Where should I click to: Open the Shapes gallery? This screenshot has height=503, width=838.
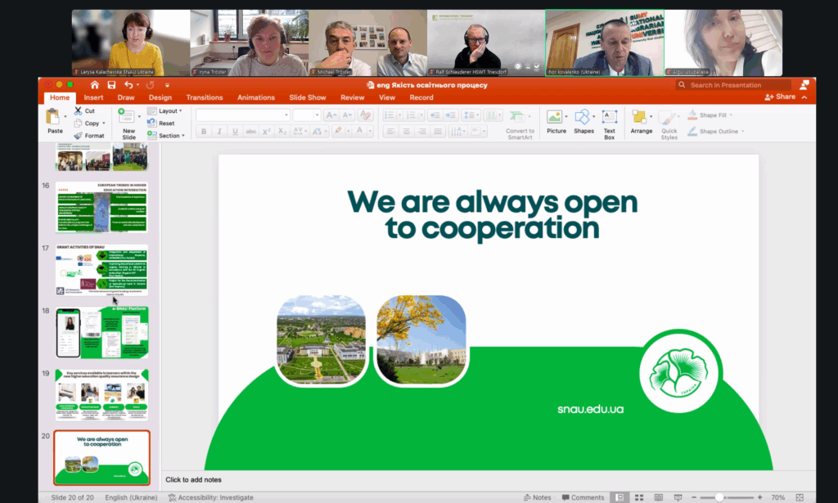[x=583, y=120]
